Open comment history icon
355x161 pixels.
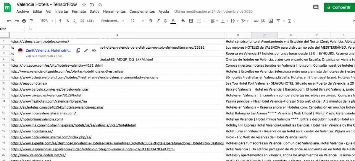click(316, 7)
